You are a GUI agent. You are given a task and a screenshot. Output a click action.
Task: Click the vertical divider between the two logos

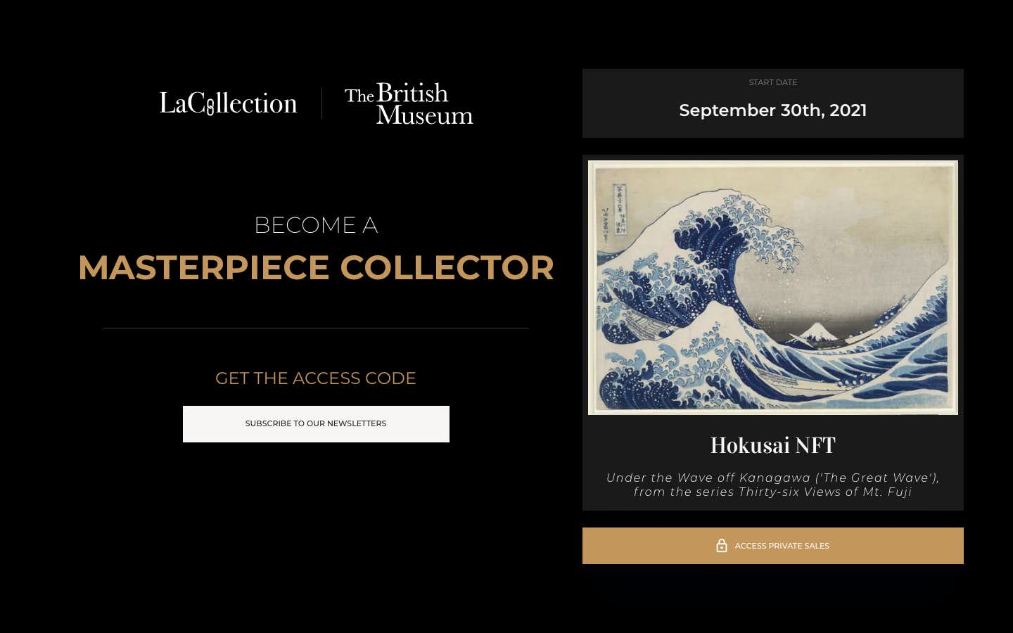321,103
